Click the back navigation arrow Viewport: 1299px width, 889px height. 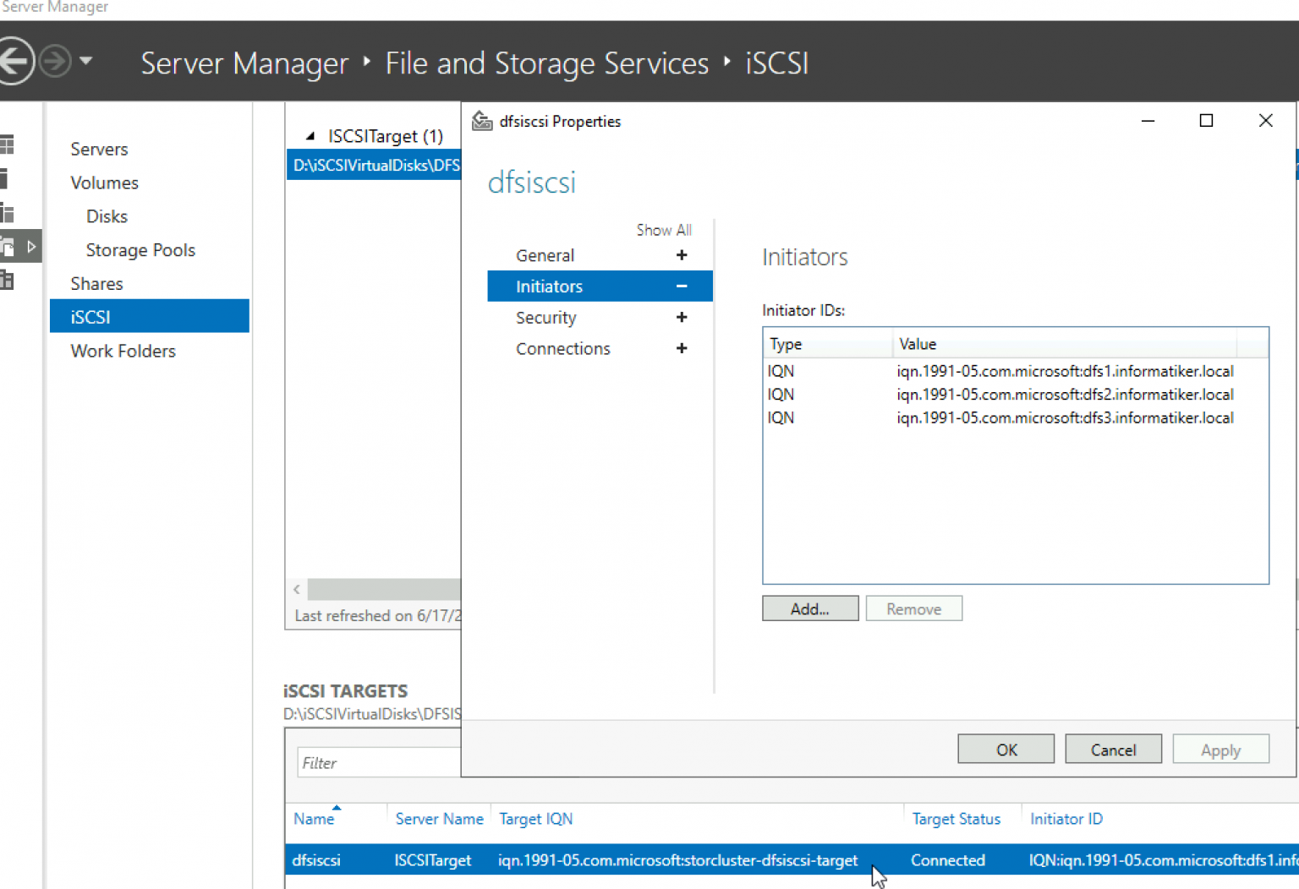pyautogui.click(x=15, y=61)
